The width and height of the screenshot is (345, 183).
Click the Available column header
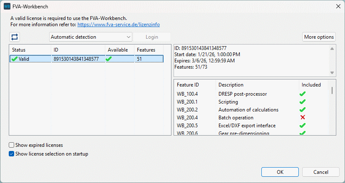120,50
